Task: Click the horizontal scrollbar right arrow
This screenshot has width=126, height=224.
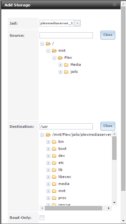Action: pos(109,208)
